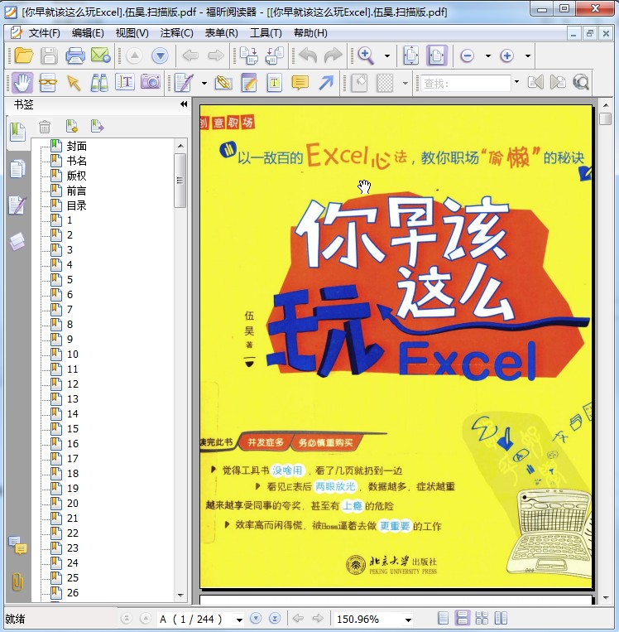
Task: Go to next page with blue down arrow
Action: click(160, 55)
